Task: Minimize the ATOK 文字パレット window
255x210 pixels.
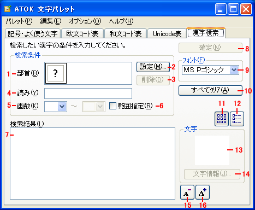Action: click(221, 9)
